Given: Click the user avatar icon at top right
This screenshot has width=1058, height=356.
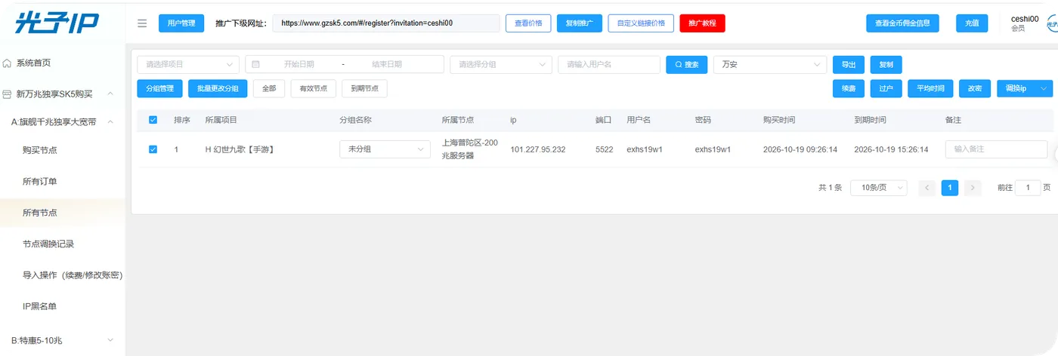Looking at the screenshot, I should [1052, 24].
